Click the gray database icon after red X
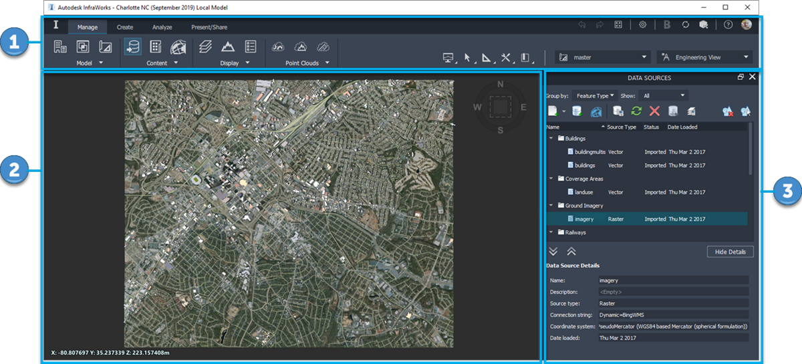Viewport: 802px width, 364px height. coord(673,112)
